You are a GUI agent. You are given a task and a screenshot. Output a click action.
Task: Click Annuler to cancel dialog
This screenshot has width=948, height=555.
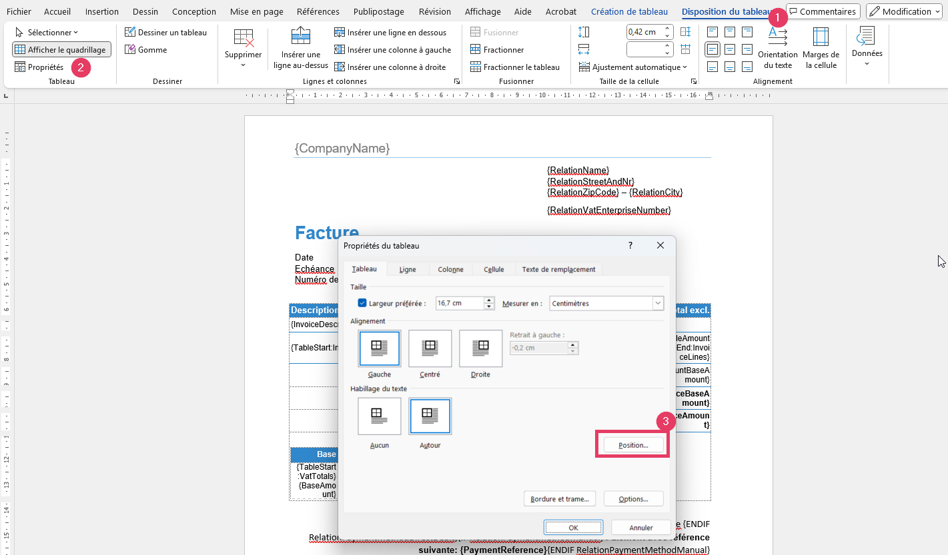[x=641, y=528]
